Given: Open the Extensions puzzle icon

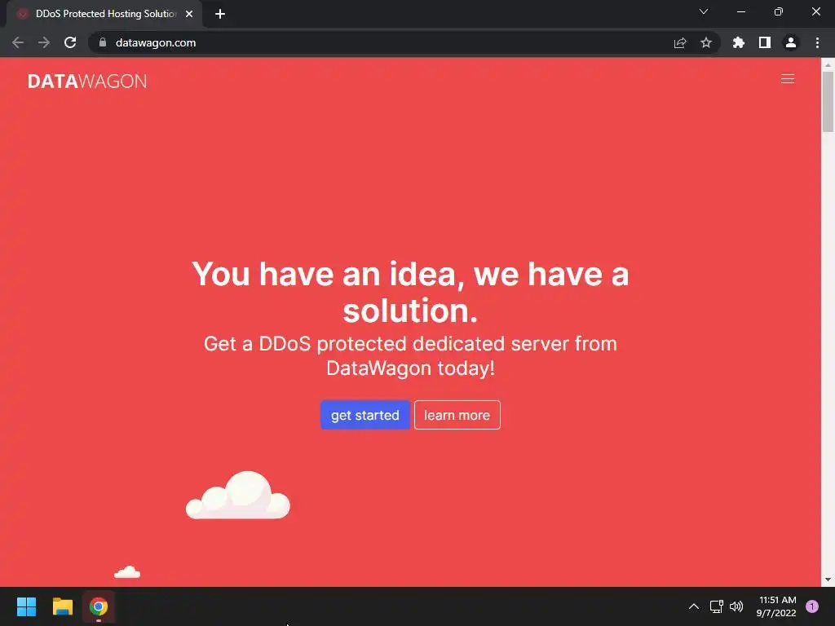Looking at the screenshot, I should tap(739, 42).
